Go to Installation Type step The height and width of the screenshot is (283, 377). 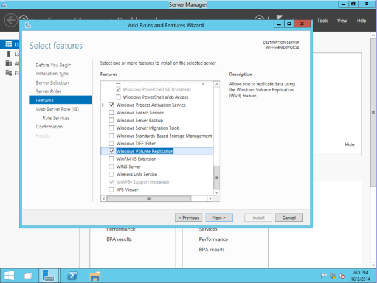click(52, 74)
